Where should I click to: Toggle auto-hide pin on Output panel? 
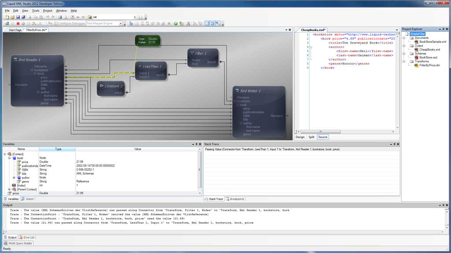pyautogui.click(x=443, y=205)
